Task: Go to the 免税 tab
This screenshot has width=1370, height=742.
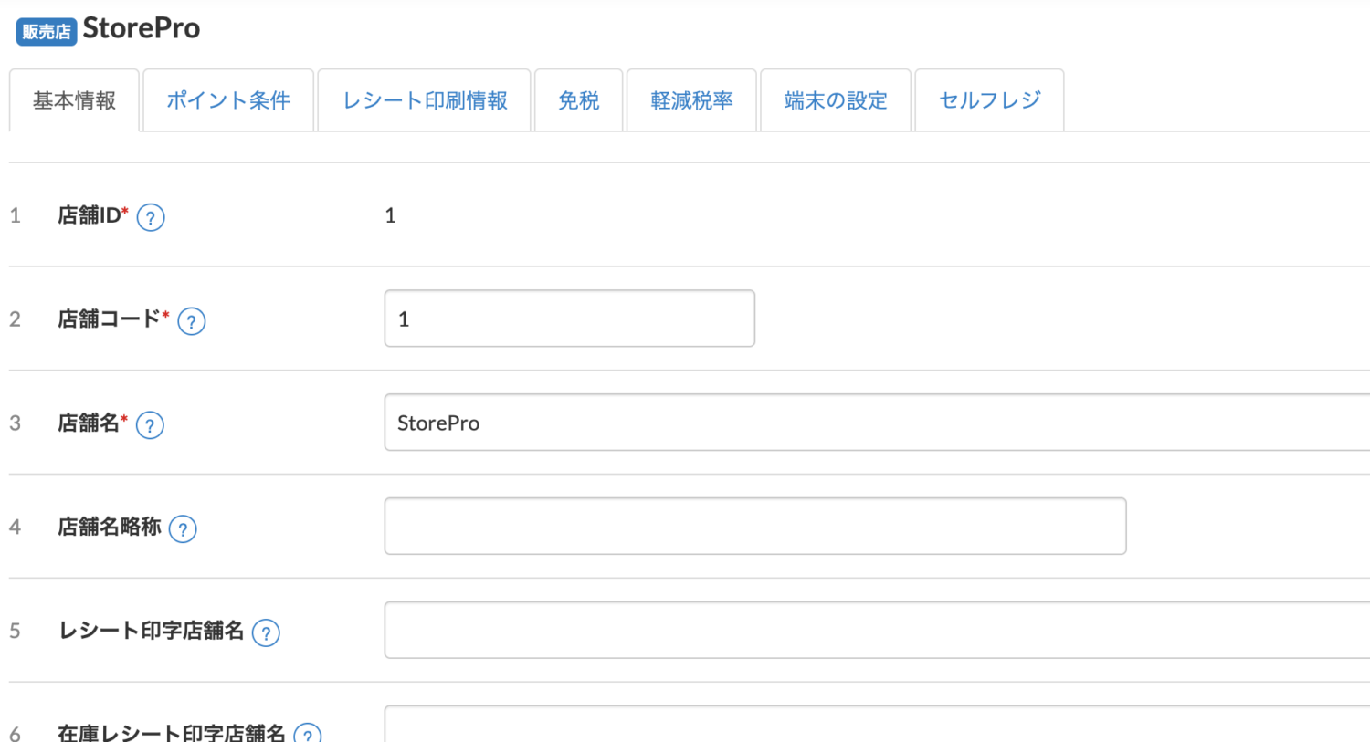Action: 579,100
